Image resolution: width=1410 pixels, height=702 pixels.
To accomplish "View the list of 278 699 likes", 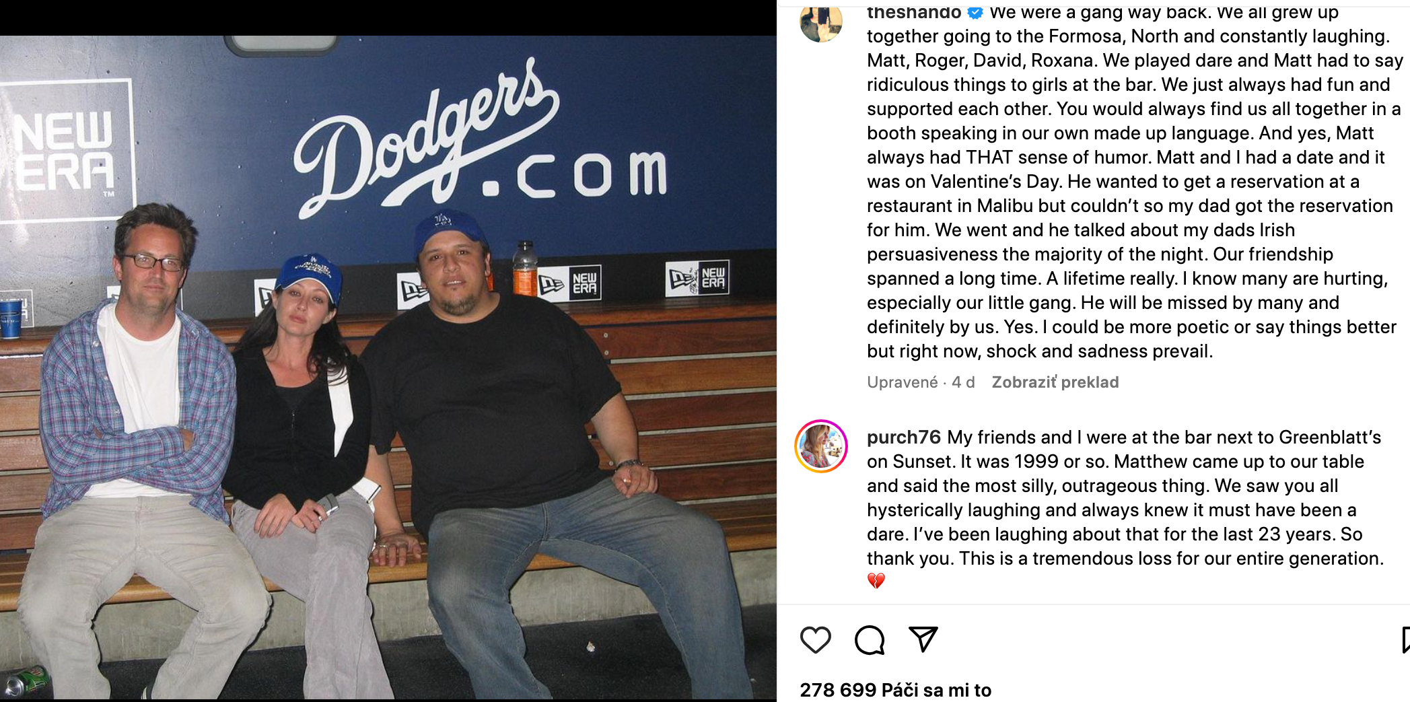I will [895, 690].
